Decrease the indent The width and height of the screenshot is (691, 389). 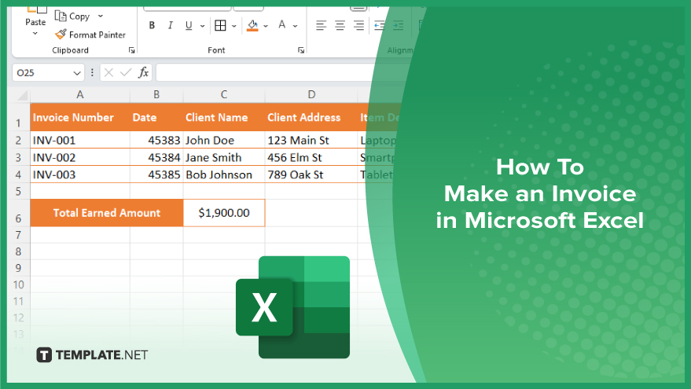pyautogui.click(x=379, y=26)
